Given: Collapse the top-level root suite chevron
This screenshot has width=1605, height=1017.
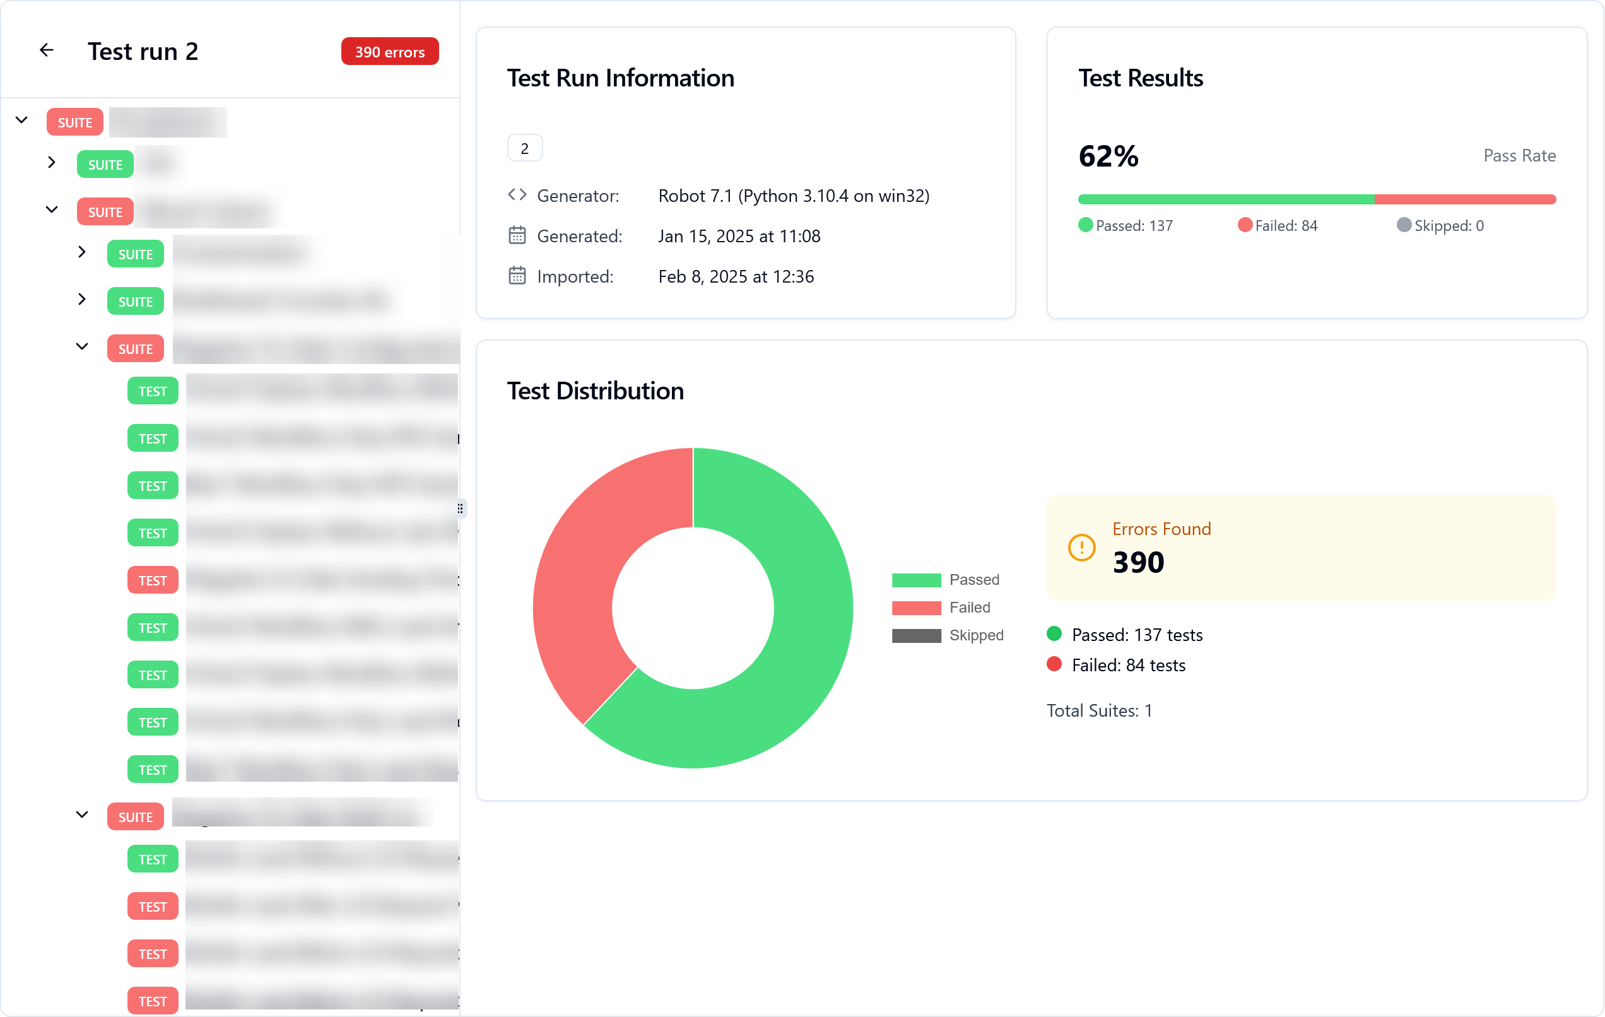Looking at the screenshot, I should click(22, 121).
